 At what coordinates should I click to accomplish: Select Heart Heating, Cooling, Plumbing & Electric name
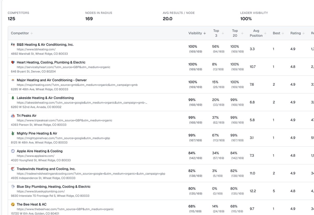click(x=51, y=62)
